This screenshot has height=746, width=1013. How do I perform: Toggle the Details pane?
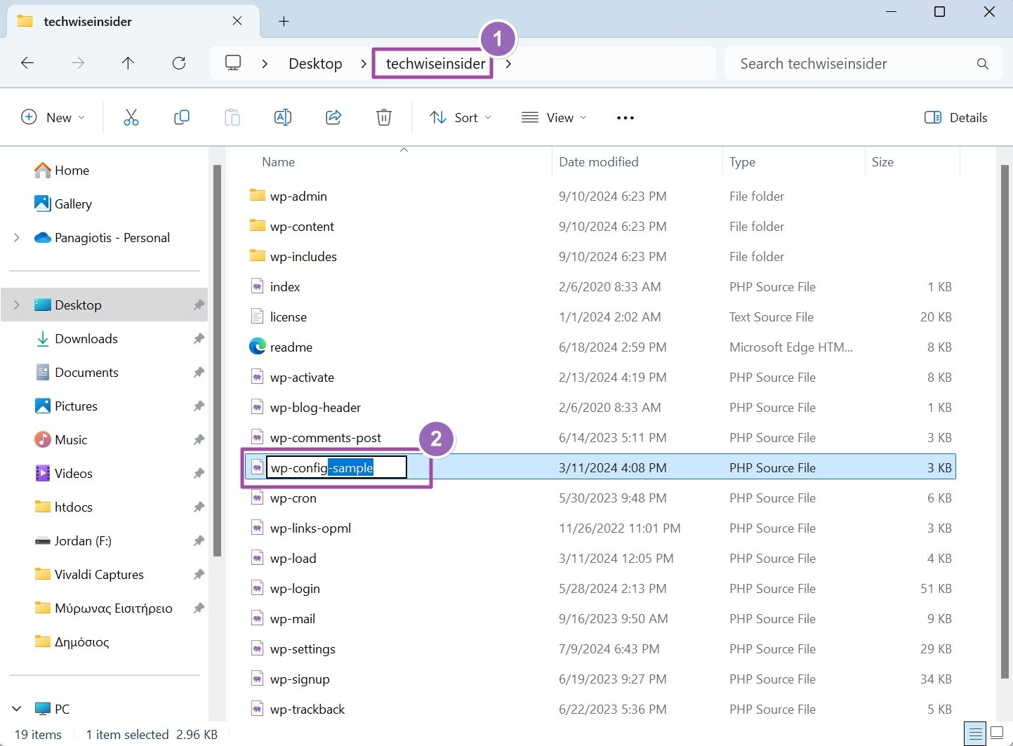[x=956, y=117]
